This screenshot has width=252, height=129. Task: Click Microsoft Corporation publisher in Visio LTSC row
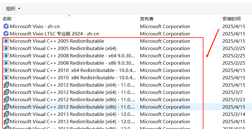tap(165, 34)
